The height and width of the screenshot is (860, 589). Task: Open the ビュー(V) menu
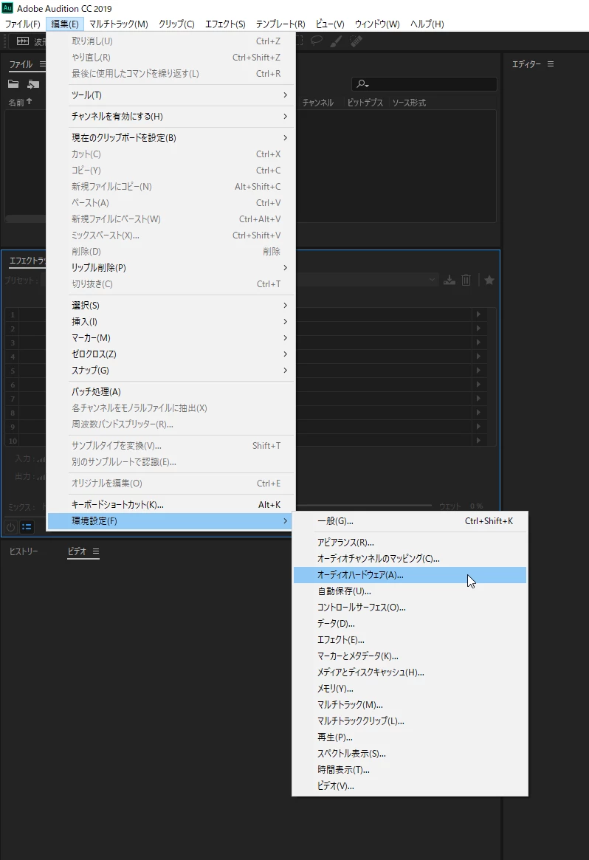click(330, 24)
